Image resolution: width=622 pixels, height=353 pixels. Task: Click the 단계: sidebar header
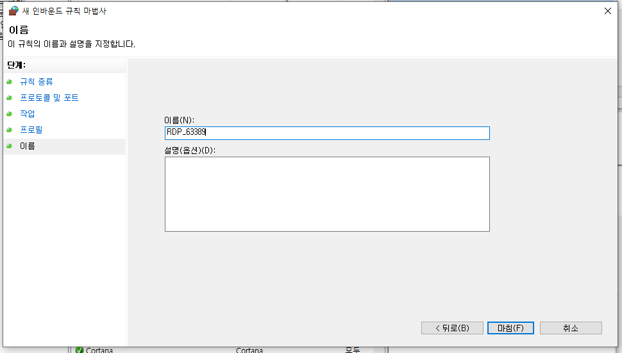pos(16,65)
